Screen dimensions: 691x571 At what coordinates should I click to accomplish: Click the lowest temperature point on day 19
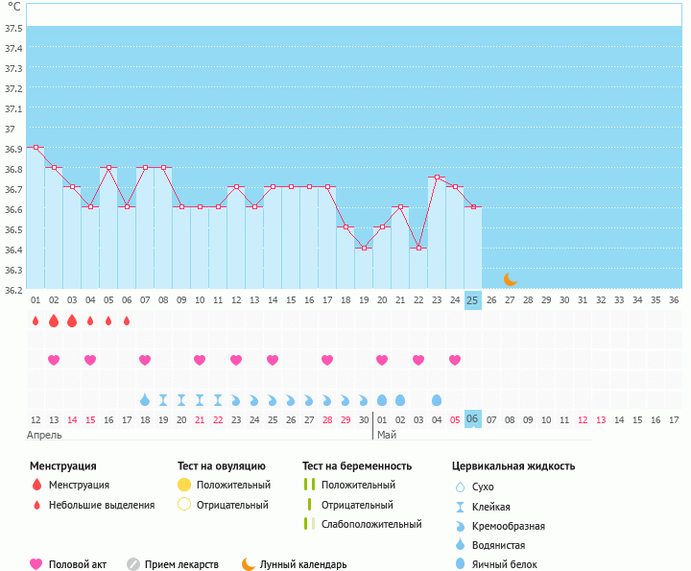tap(364, 248)
